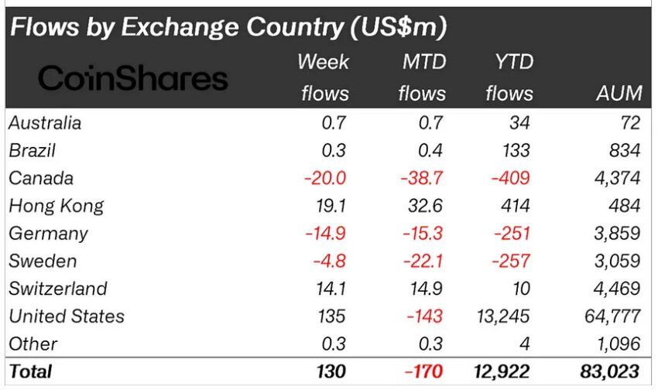This screenshot has height=390, width=658.
Task: Select the YTD flows column header
Action: pos(509,77)
